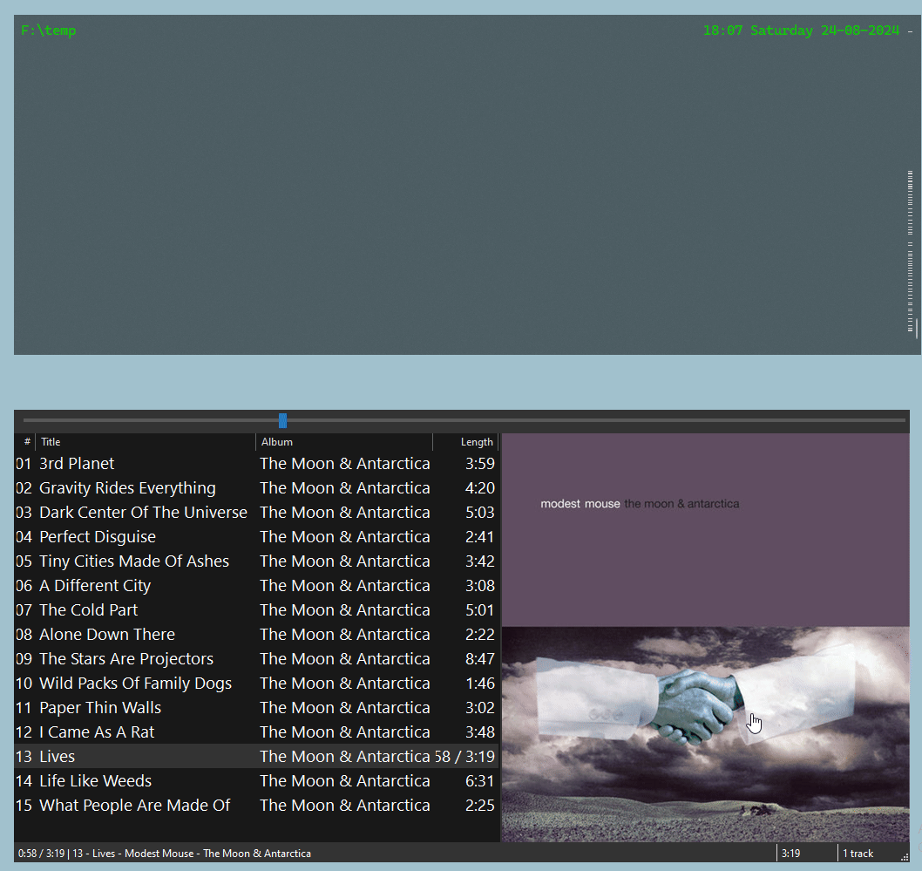Click the 8:47 length cell
The height and width of the screenshot is (871, 922).
coord(480,658)
